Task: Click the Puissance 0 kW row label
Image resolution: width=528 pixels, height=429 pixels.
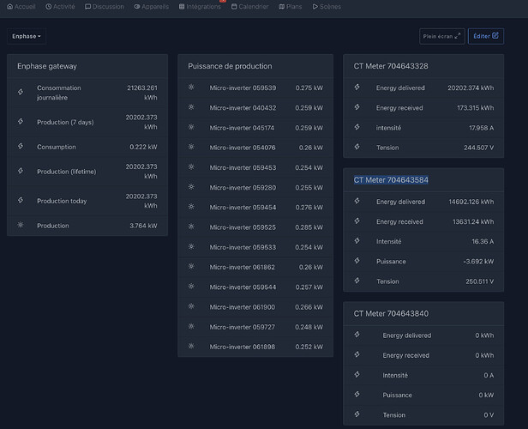Action: coord(398,395)
